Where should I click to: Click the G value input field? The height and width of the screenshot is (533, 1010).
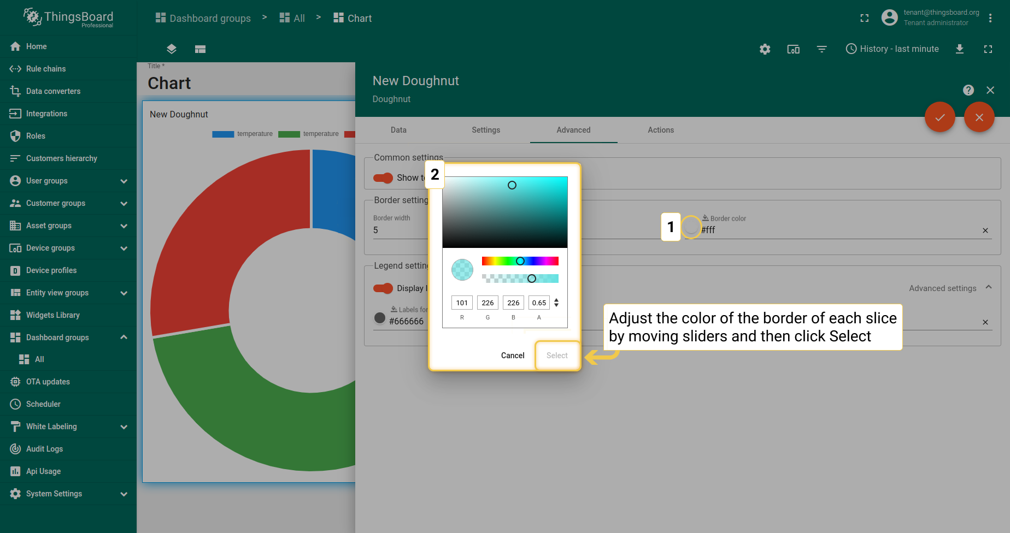point(488,303)
